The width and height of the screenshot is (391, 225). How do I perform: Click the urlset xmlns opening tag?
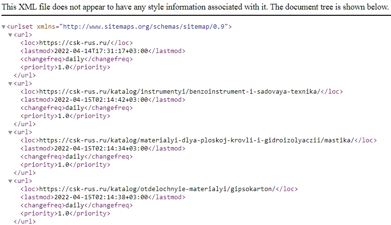(119, 27)
